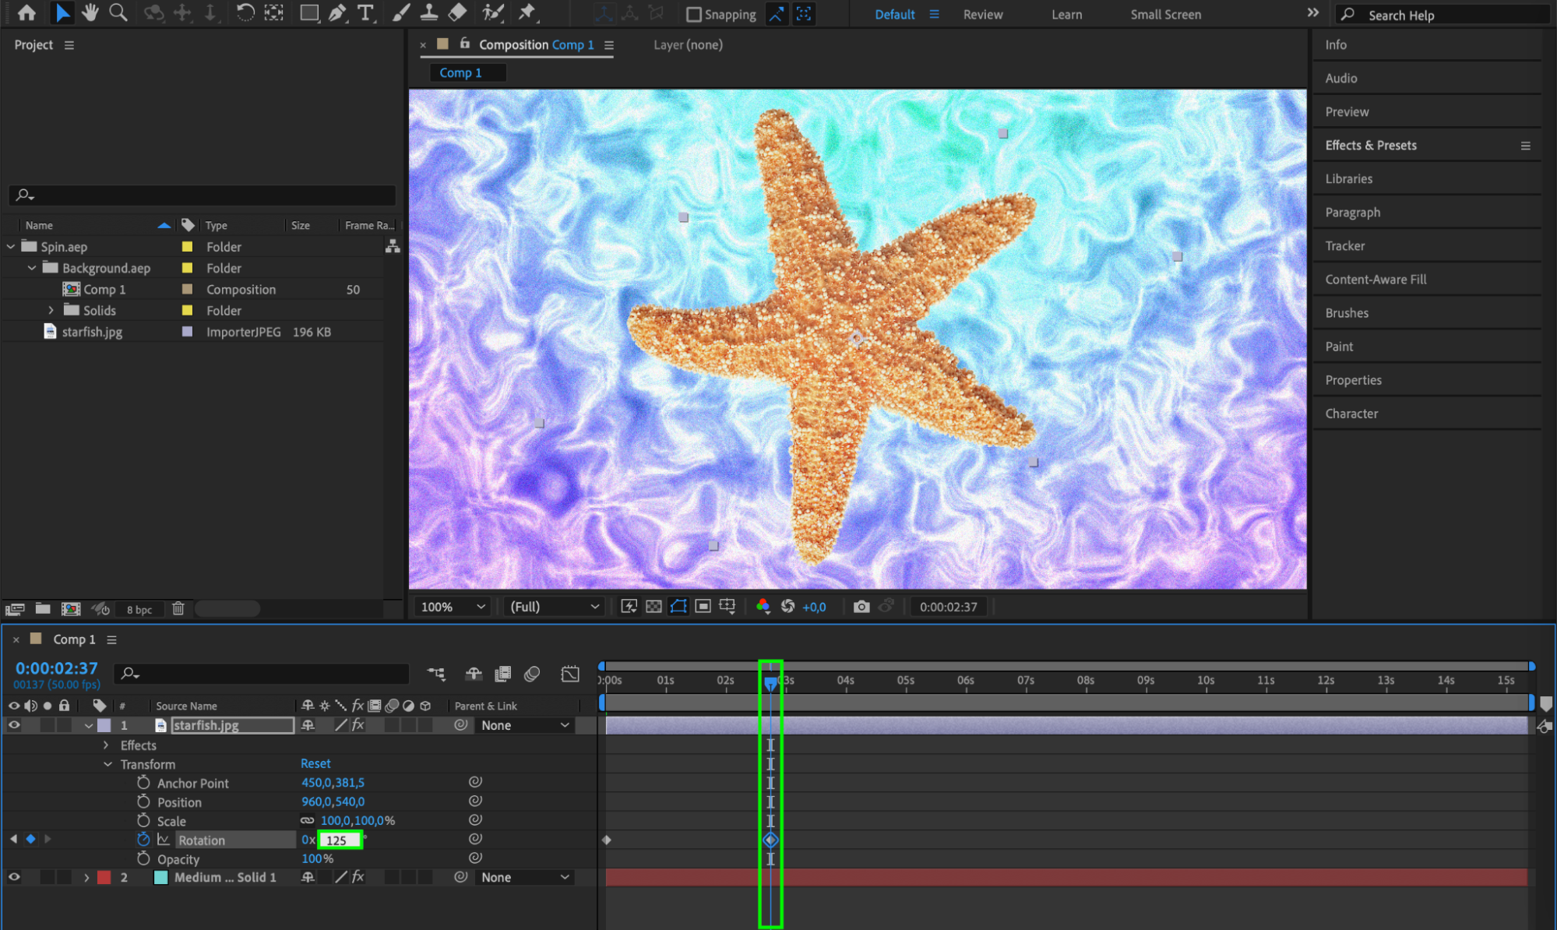Pick the Rotation tool
The height and width of the screenshot is (930, 1557).
click(245, 12)
